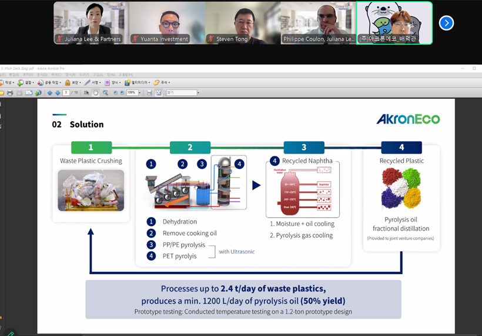
Task: Click the full screen fit icon
Action: (x=159, y=92)
